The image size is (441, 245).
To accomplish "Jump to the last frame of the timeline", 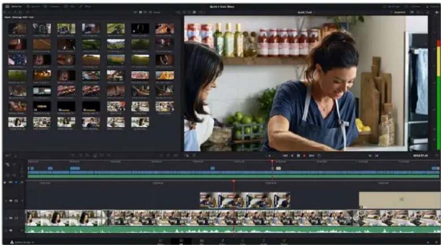I will (x=312, y=155).
